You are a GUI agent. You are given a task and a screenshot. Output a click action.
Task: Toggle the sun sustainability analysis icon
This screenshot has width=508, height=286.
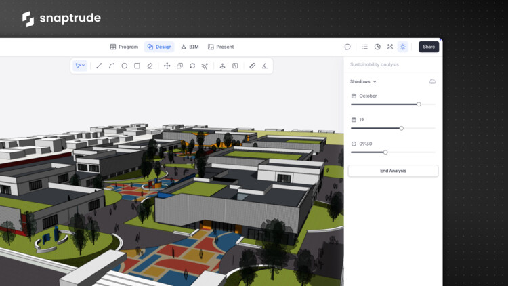click(403, 47)
